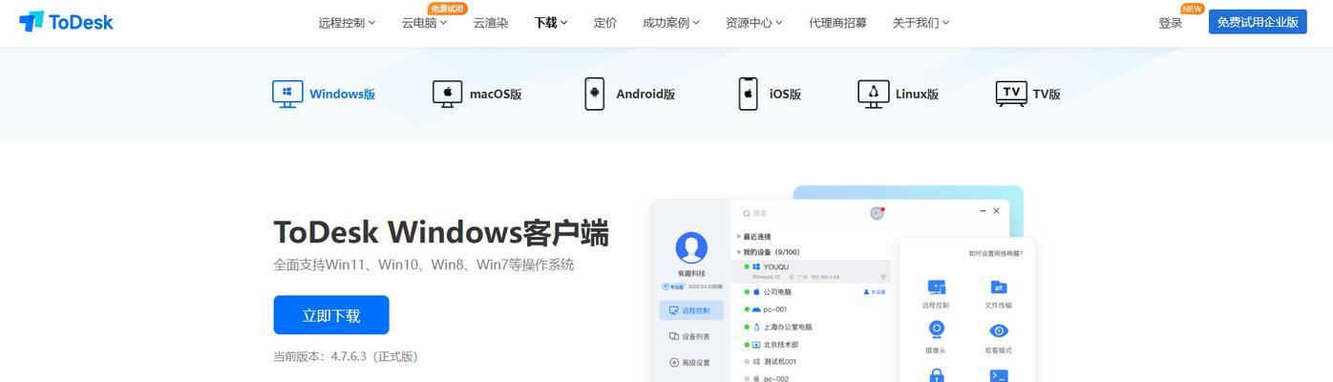Open 设备列表 in the preview sidebar

(691, 336)
